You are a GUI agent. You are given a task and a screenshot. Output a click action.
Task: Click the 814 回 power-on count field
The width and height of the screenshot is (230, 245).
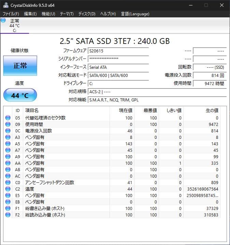click(210, 75)
